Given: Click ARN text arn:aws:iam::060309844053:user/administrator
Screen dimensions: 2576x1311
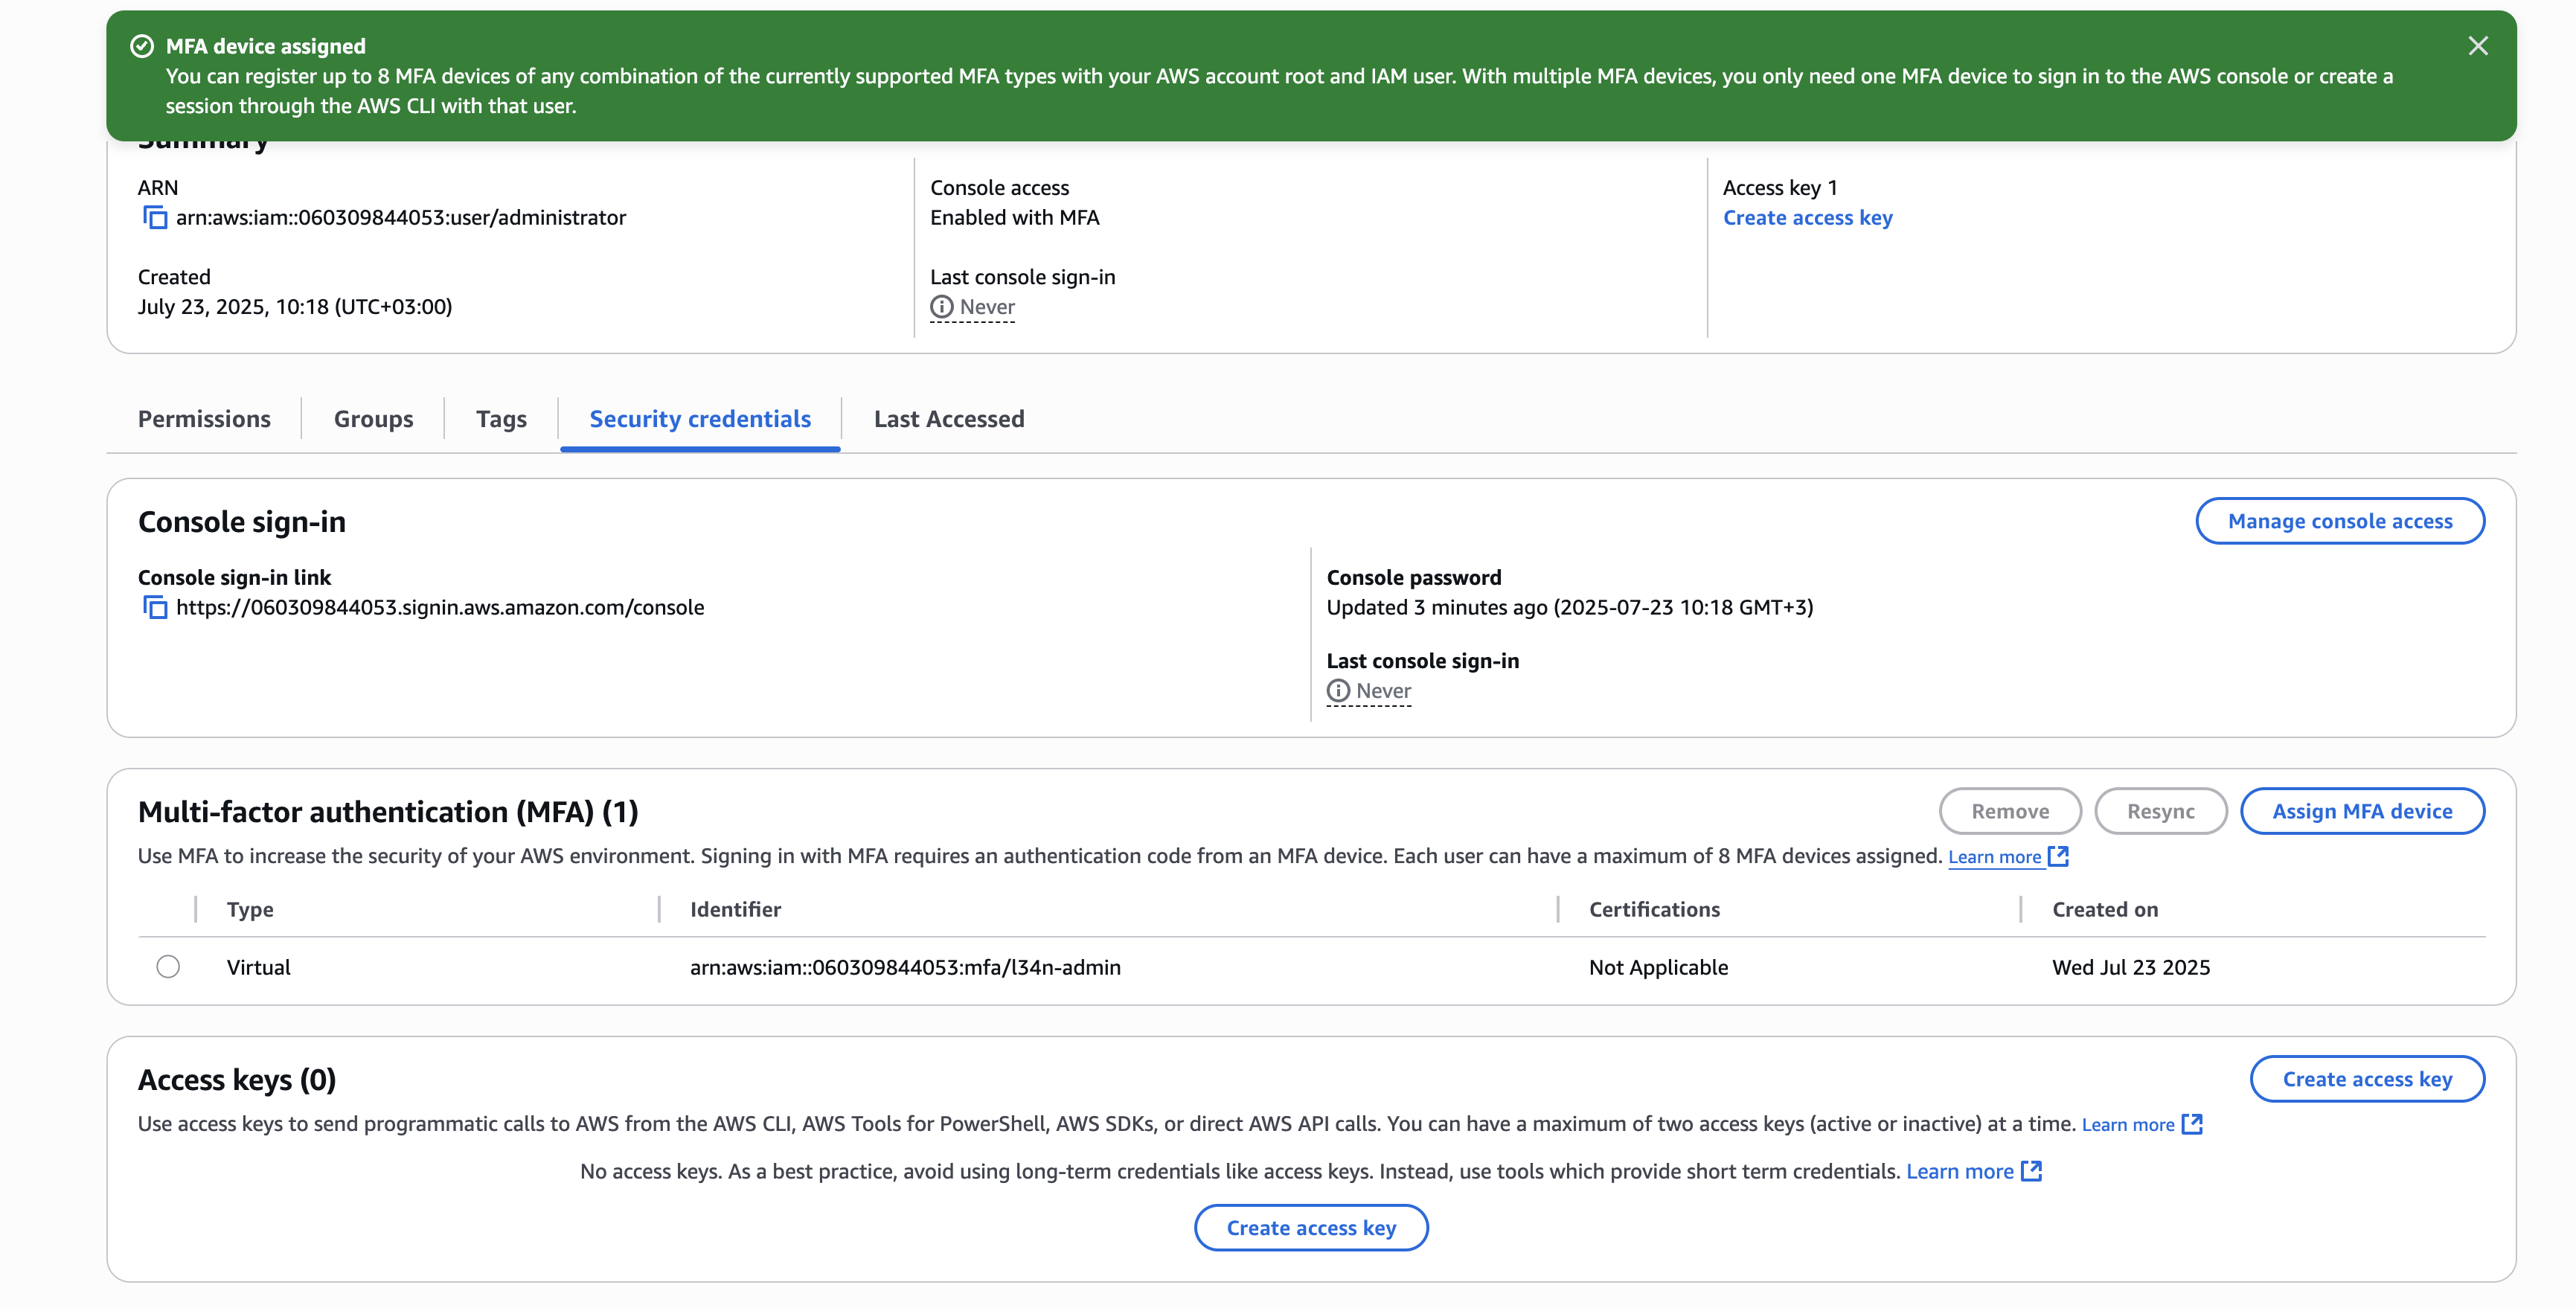Looking at the screenshot, I should click(x=401, y=217).
